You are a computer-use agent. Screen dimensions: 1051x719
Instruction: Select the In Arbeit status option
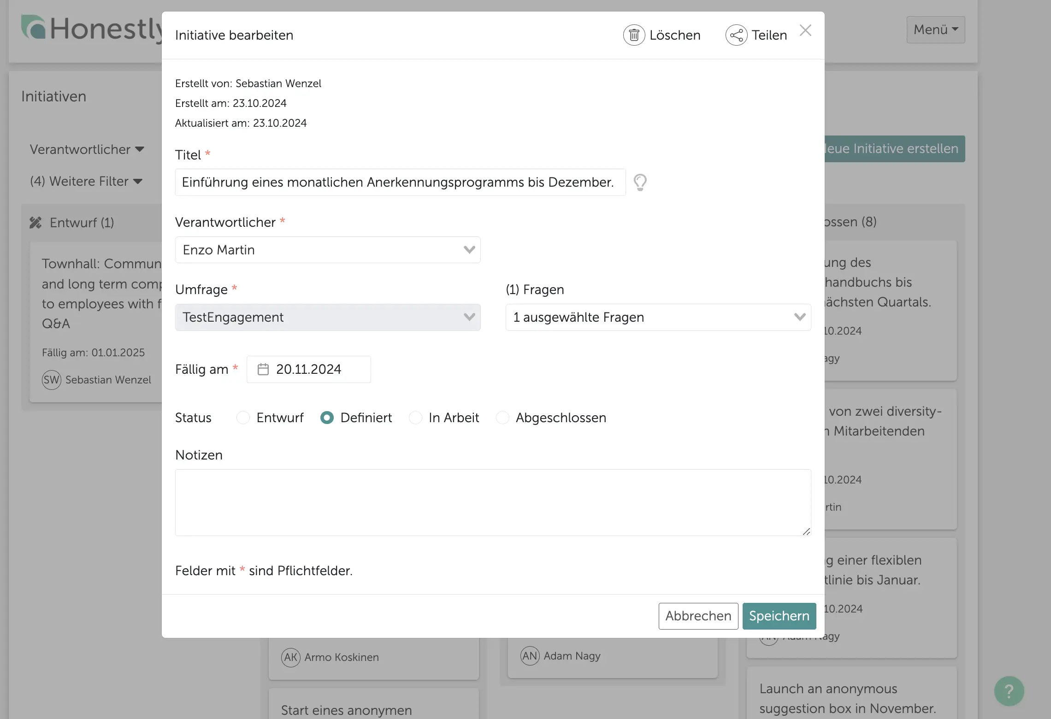[415, 418]
